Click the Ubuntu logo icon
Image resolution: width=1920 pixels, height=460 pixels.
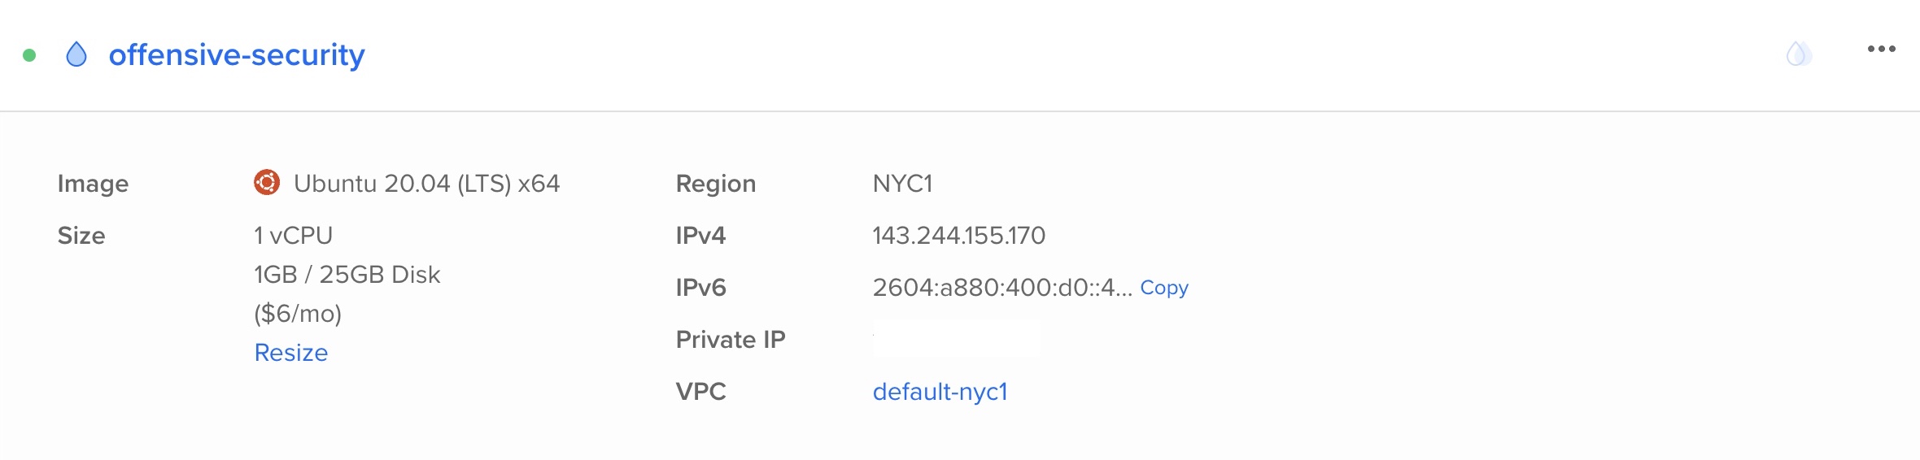(x=267, y=182)
